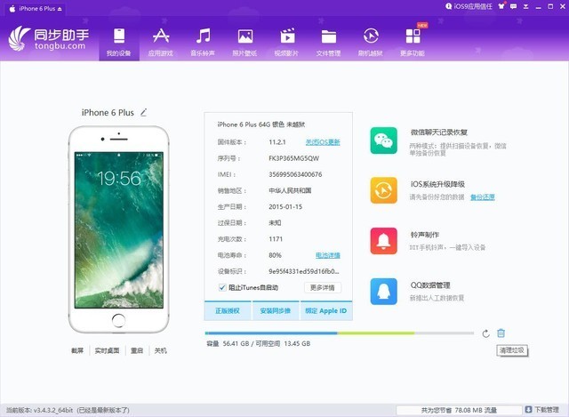The image size is (569, 417).
Task: Eject the device using the eject icon
Action: [x=60, y=9]
